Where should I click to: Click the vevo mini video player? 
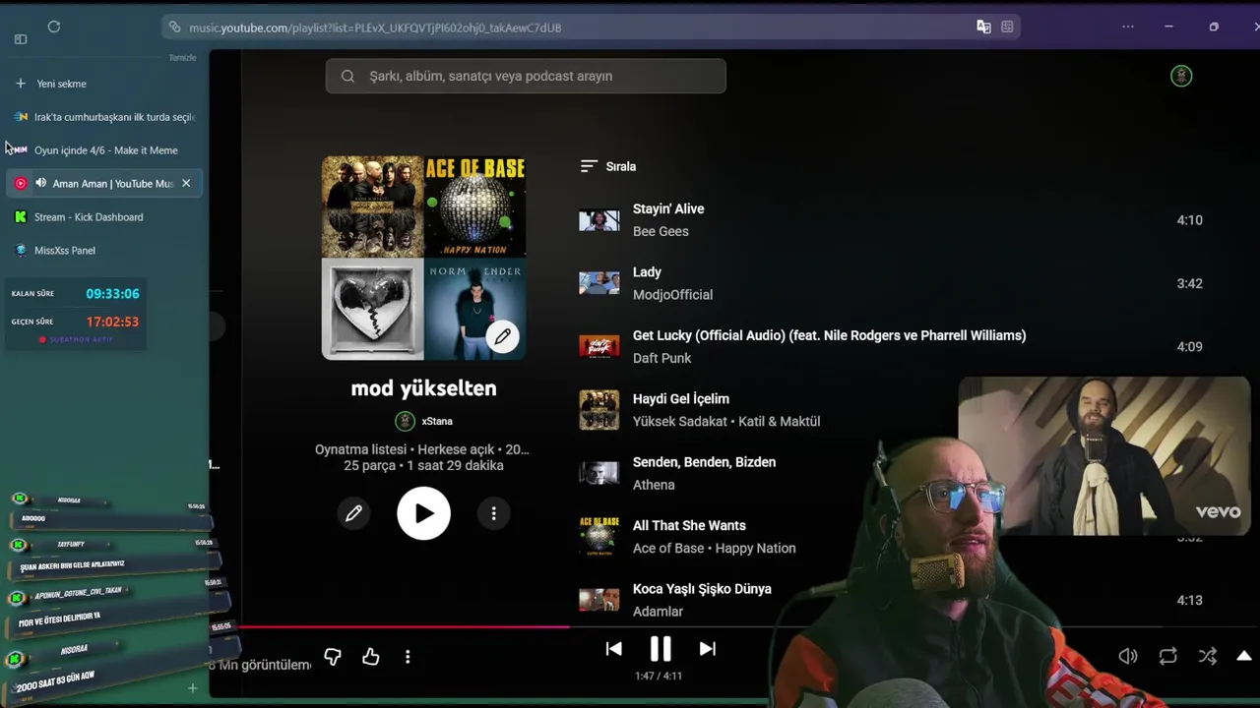click(1104, 456)
